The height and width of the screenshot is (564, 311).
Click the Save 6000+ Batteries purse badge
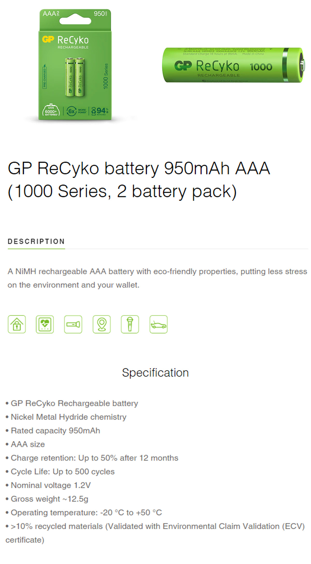(x=51, y=111)
